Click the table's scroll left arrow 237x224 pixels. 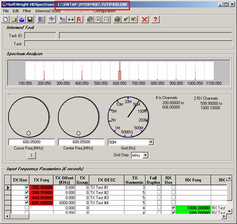click(7, 217)
